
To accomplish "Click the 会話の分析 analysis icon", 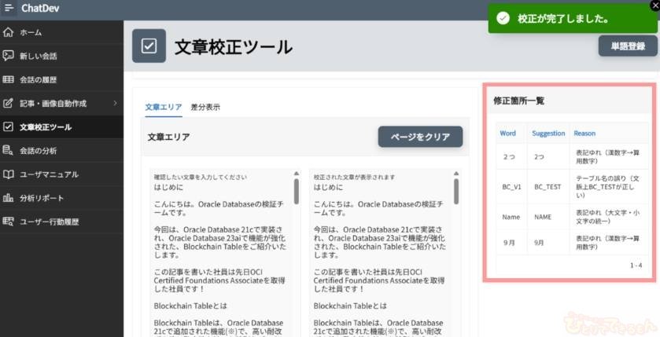I will (9, 150).
